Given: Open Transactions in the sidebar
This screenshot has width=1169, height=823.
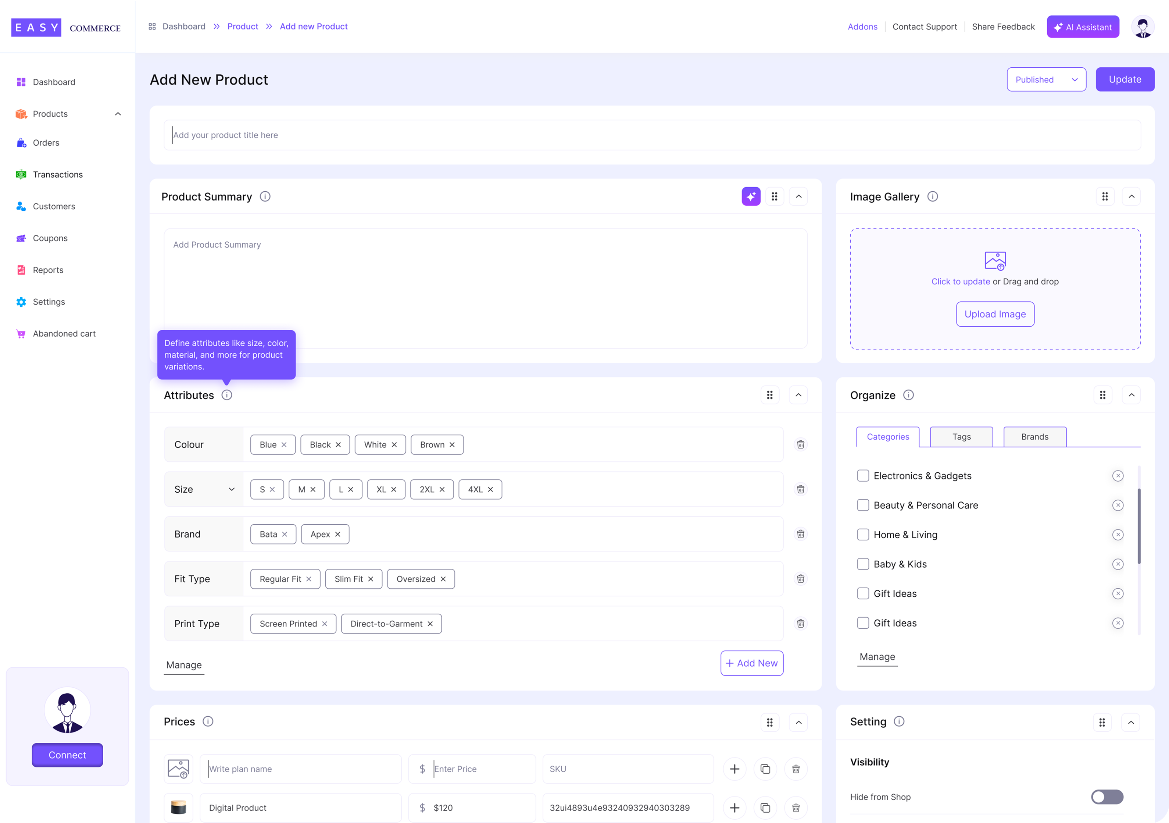Looking at the screenshot, I should pos(58,175).
